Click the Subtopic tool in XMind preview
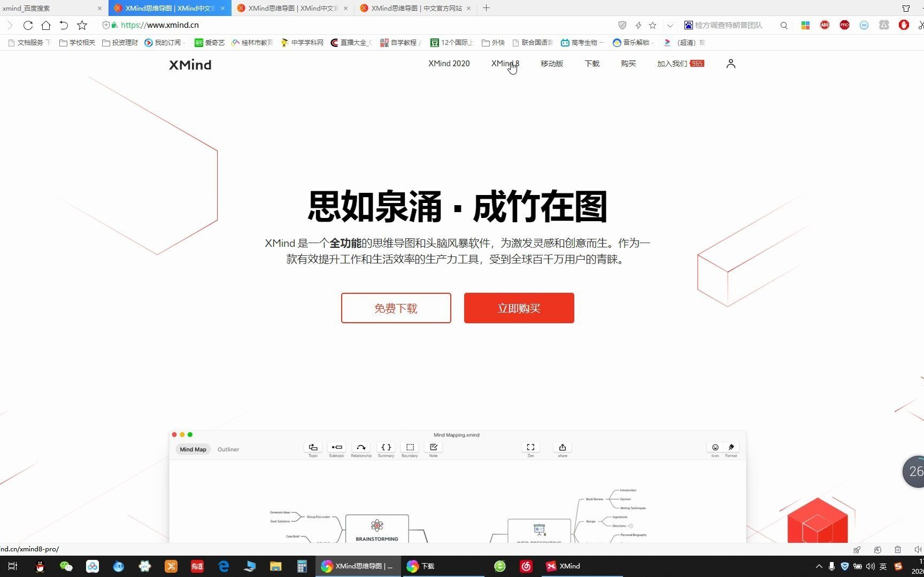 click(x=336, y=449)
